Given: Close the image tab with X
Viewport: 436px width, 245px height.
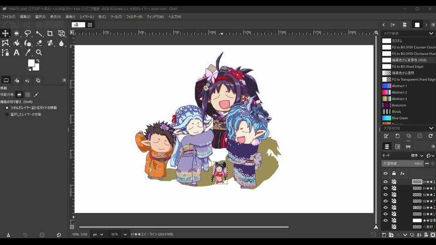Looking at the screenshot, I should click(90, 25).
